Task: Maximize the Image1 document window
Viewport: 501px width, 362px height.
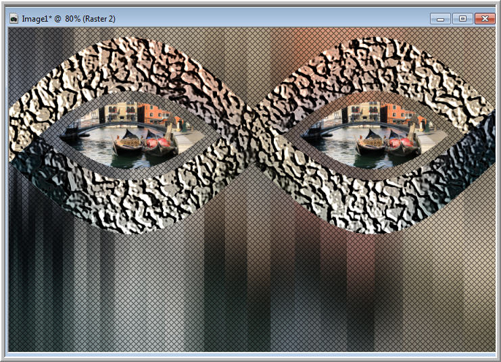Action: [462, 18]
